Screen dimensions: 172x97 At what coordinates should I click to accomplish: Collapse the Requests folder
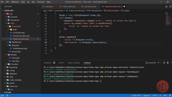(7, 45)
